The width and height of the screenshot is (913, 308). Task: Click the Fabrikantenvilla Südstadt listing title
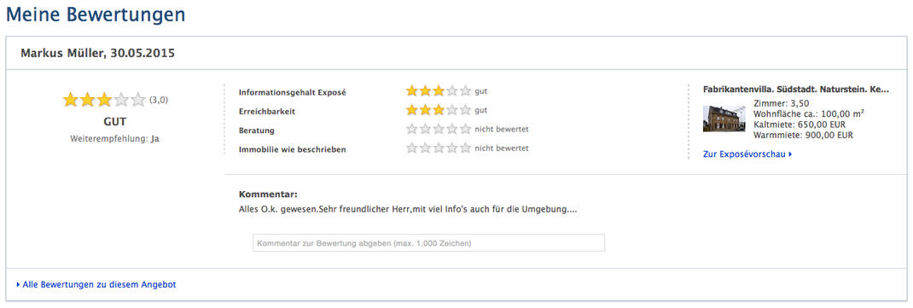796,90
